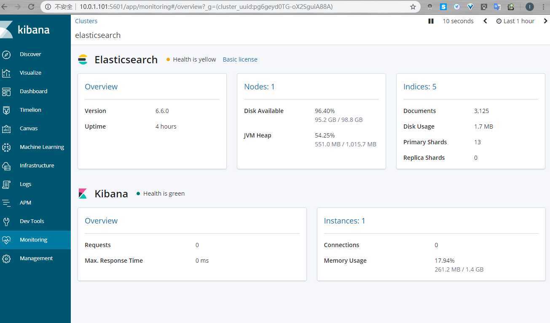Open Management gear icon
The image size is (550, 323).
(6, 258)
